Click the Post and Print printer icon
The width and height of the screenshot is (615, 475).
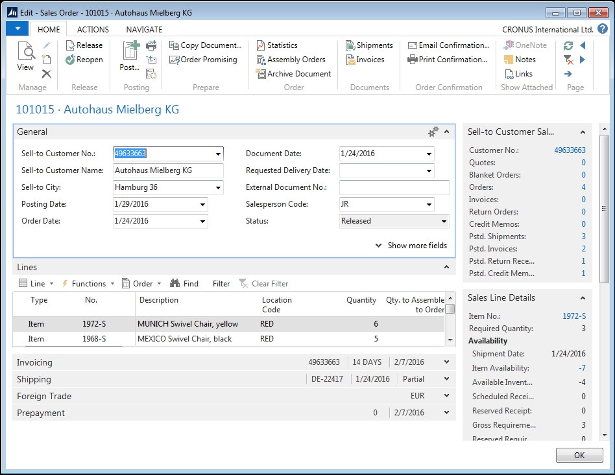[151, 45]
